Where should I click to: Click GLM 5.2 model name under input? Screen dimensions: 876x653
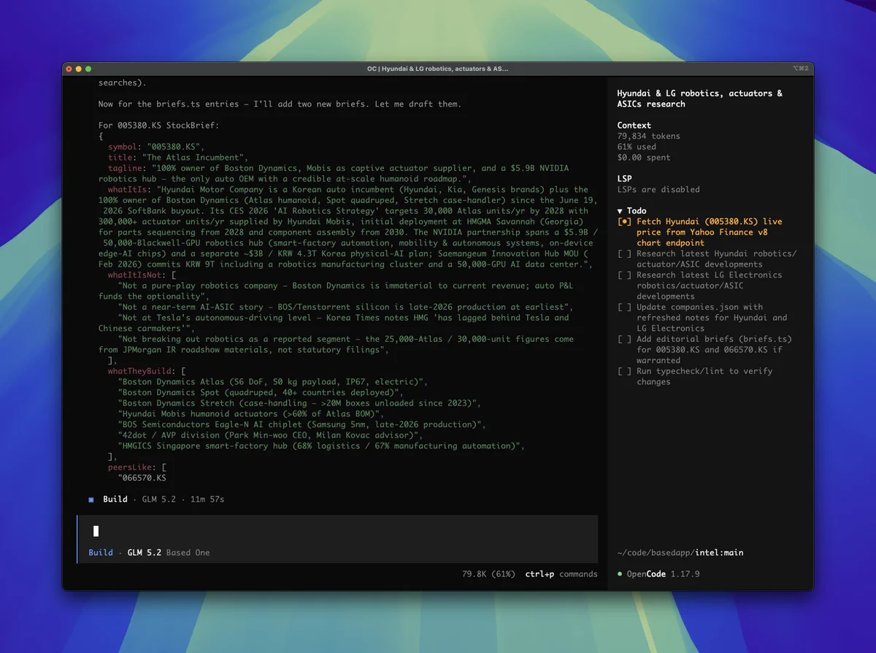click(x=144, y=553)
